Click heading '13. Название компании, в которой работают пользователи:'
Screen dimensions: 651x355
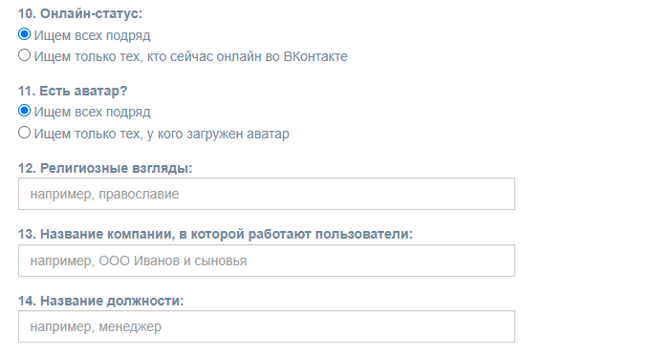pos(215,234)
